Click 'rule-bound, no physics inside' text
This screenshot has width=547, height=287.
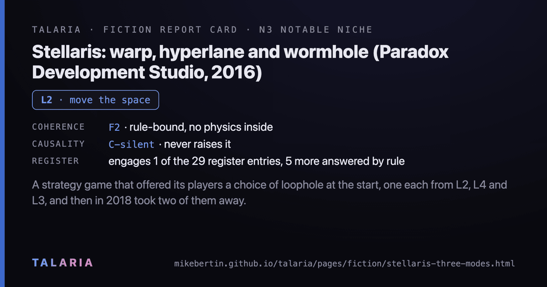pyautogui.click(x=201, y=127)
